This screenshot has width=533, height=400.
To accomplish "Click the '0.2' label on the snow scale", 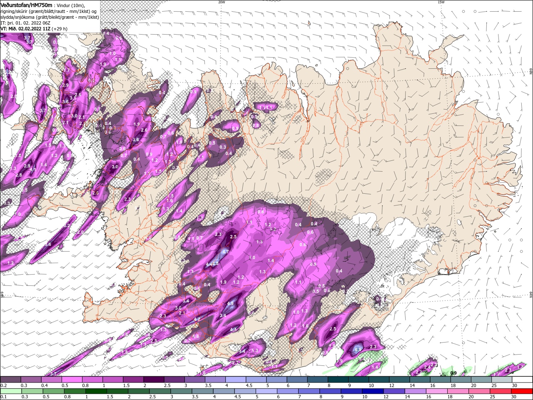I will click(3, 385).
